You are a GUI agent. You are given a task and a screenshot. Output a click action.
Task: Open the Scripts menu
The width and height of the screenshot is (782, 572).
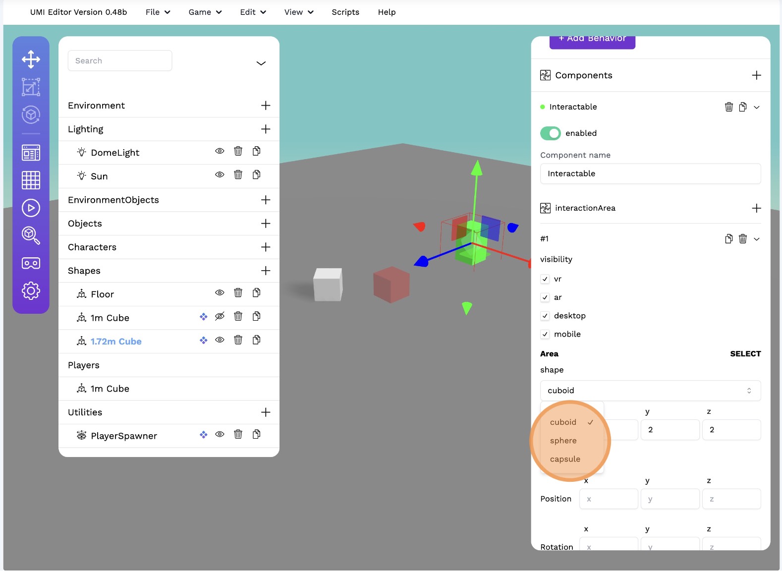(x=345, y=12)
